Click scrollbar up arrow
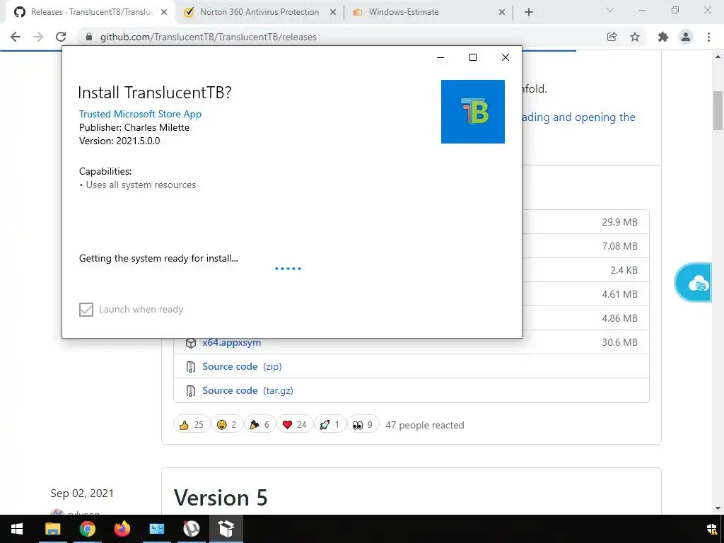724x543 pixels. (718, 57)
